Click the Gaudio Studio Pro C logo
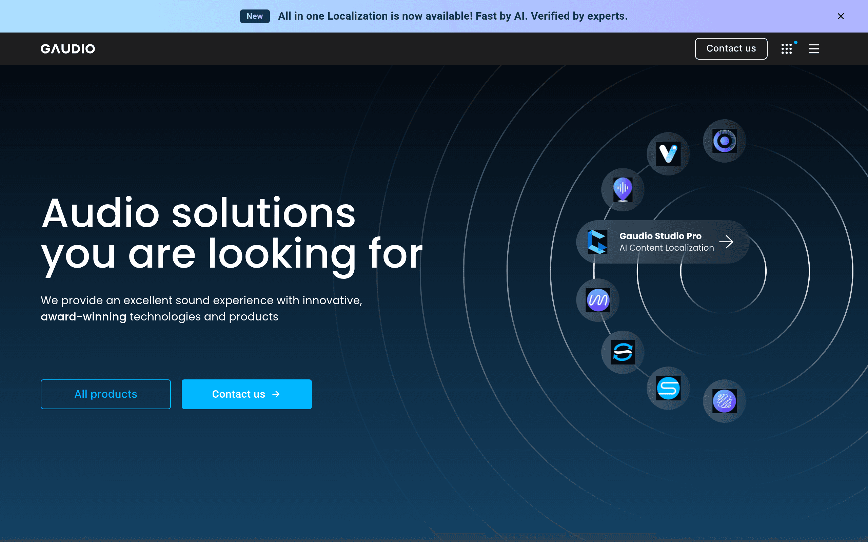 click(597, 242)
